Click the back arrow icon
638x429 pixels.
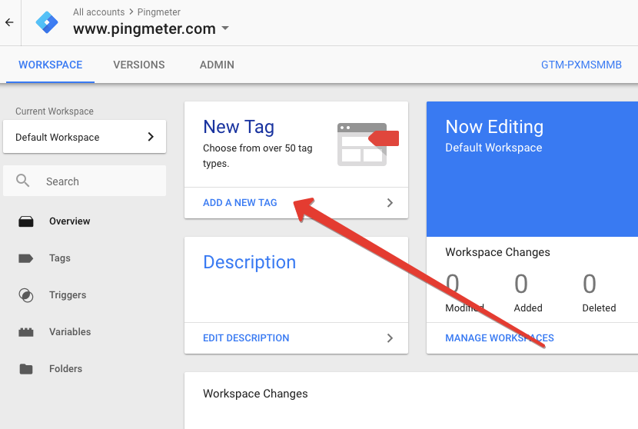9,22
